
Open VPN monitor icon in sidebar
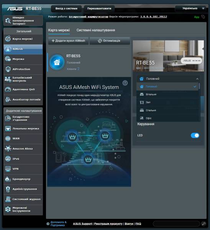(8, 169)
